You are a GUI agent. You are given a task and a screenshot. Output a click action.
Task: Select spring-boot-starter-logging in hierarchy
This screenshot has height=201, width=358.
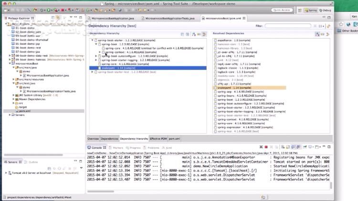119,60
